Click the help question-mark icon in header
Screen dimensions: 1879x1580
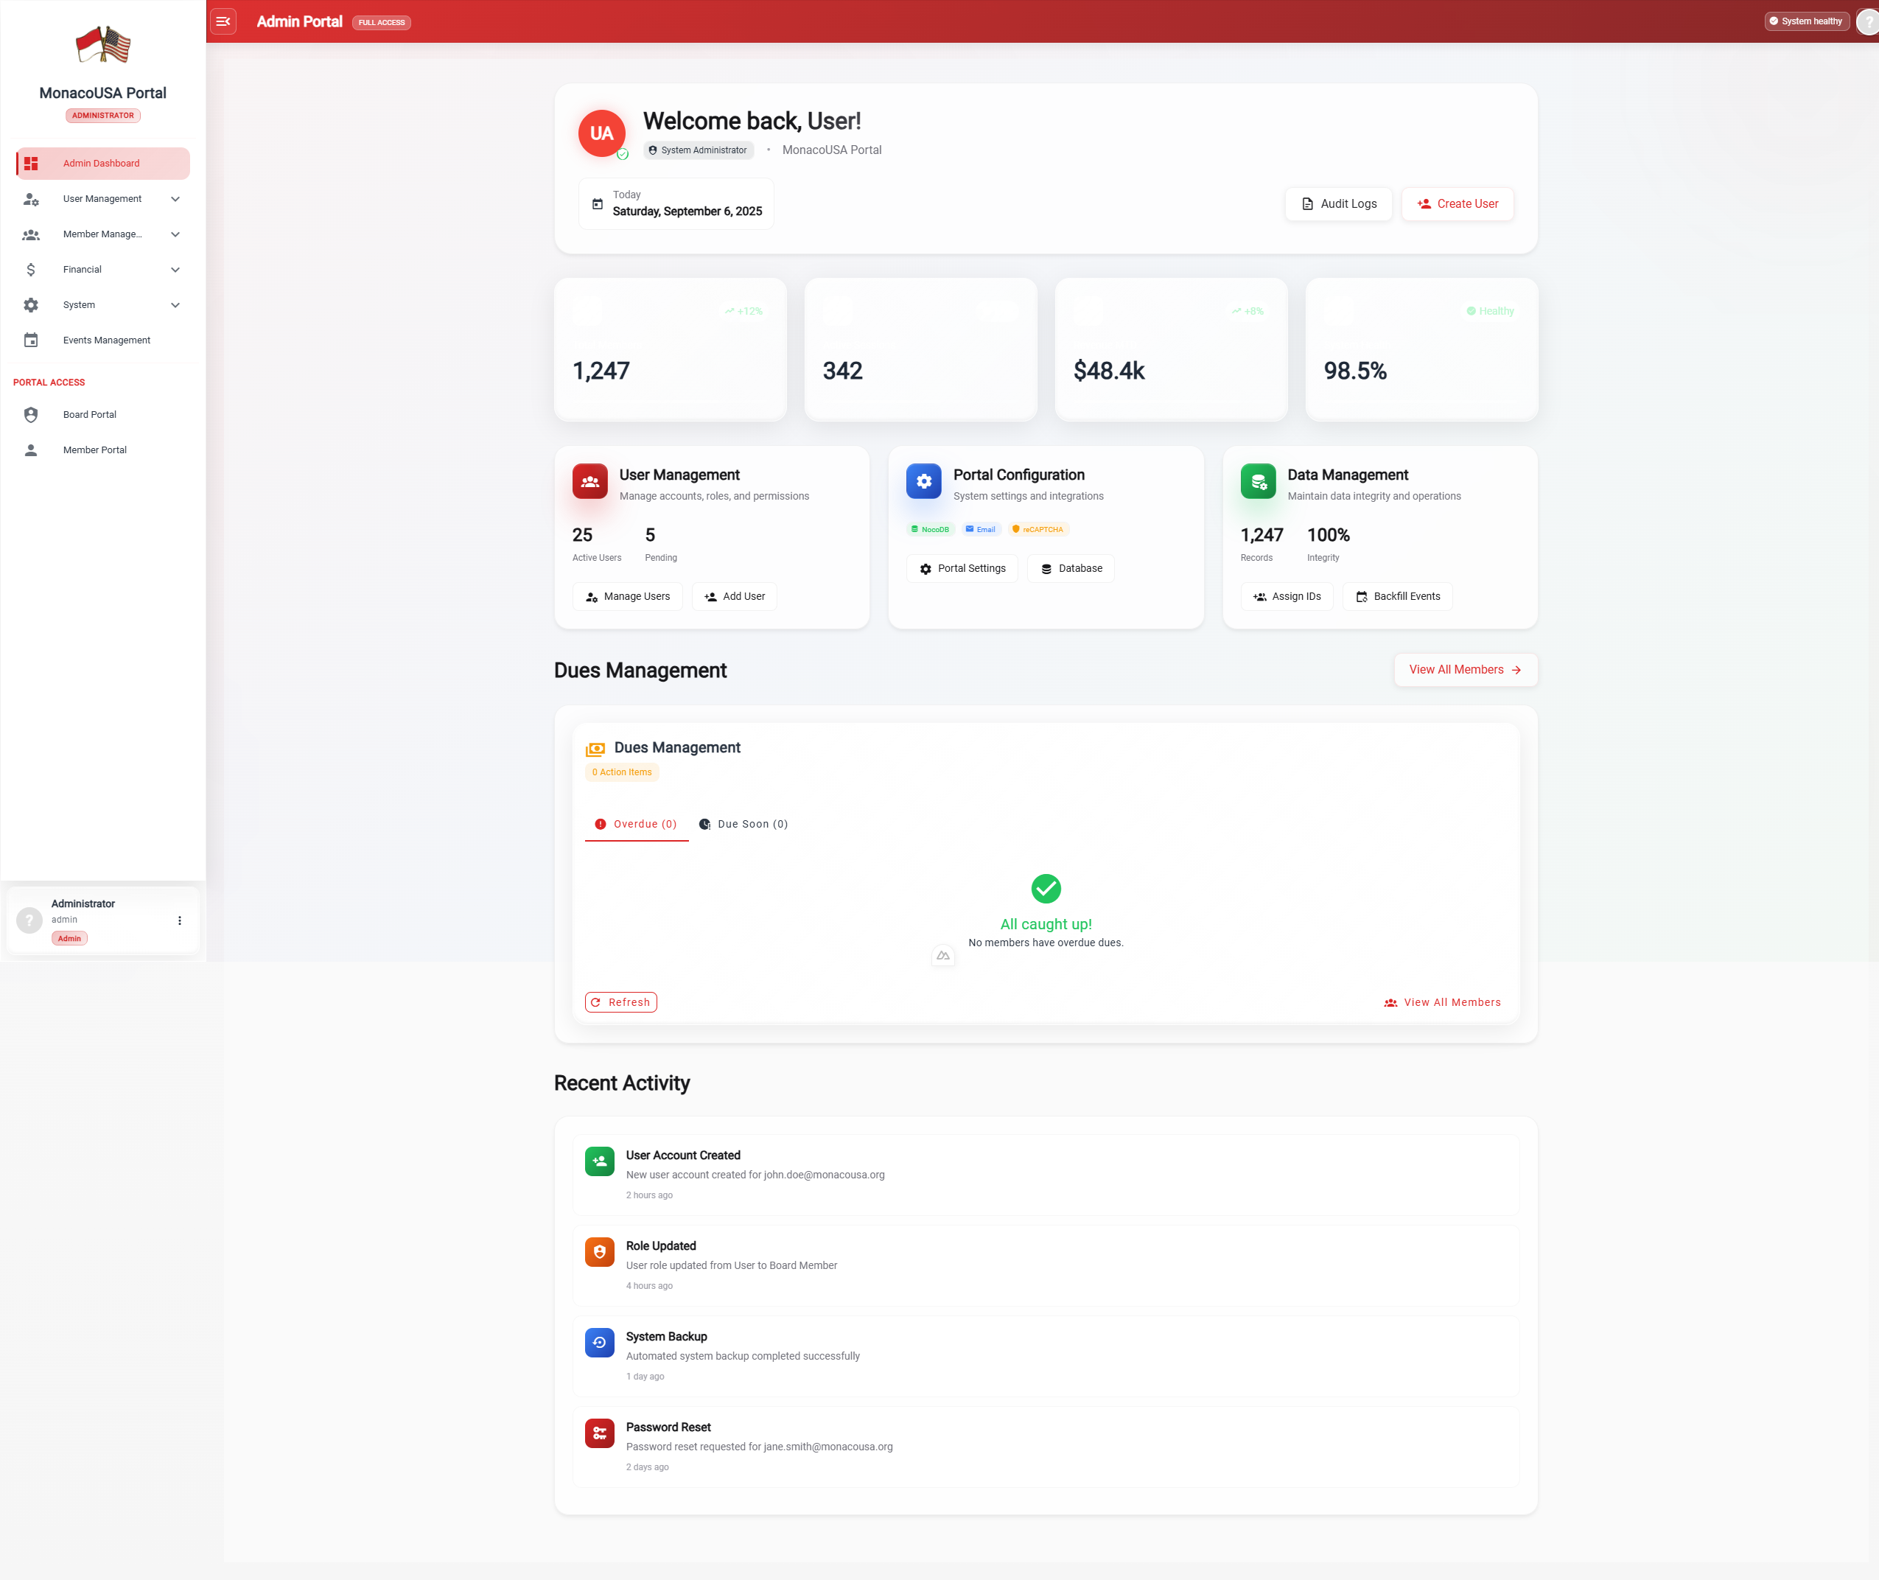point(1868,21)
